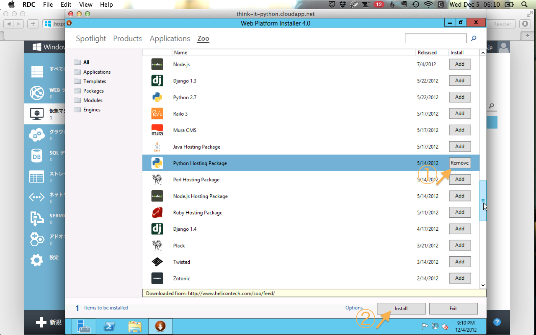
Task: Remove Python Hosting Package from install list
Action: pos(460,163)
